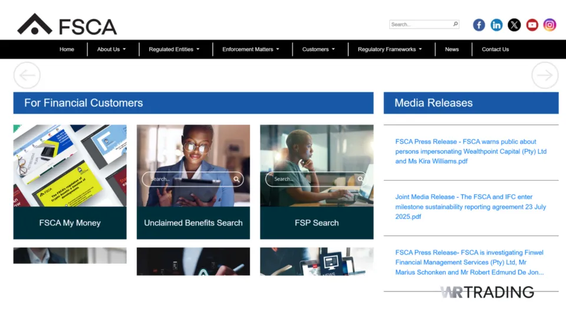Expand the Regulated Entities dropdown

click(x=174, y=49)
